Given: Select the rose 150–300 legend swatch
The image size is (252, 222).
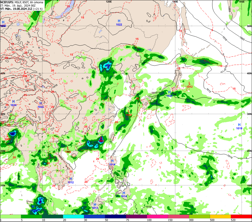Looking at the screenshot, I should point(178,216).
